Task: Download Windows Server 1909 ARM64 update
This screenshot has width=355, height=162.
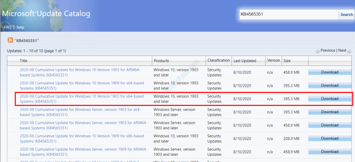Action: click(330, 152)
